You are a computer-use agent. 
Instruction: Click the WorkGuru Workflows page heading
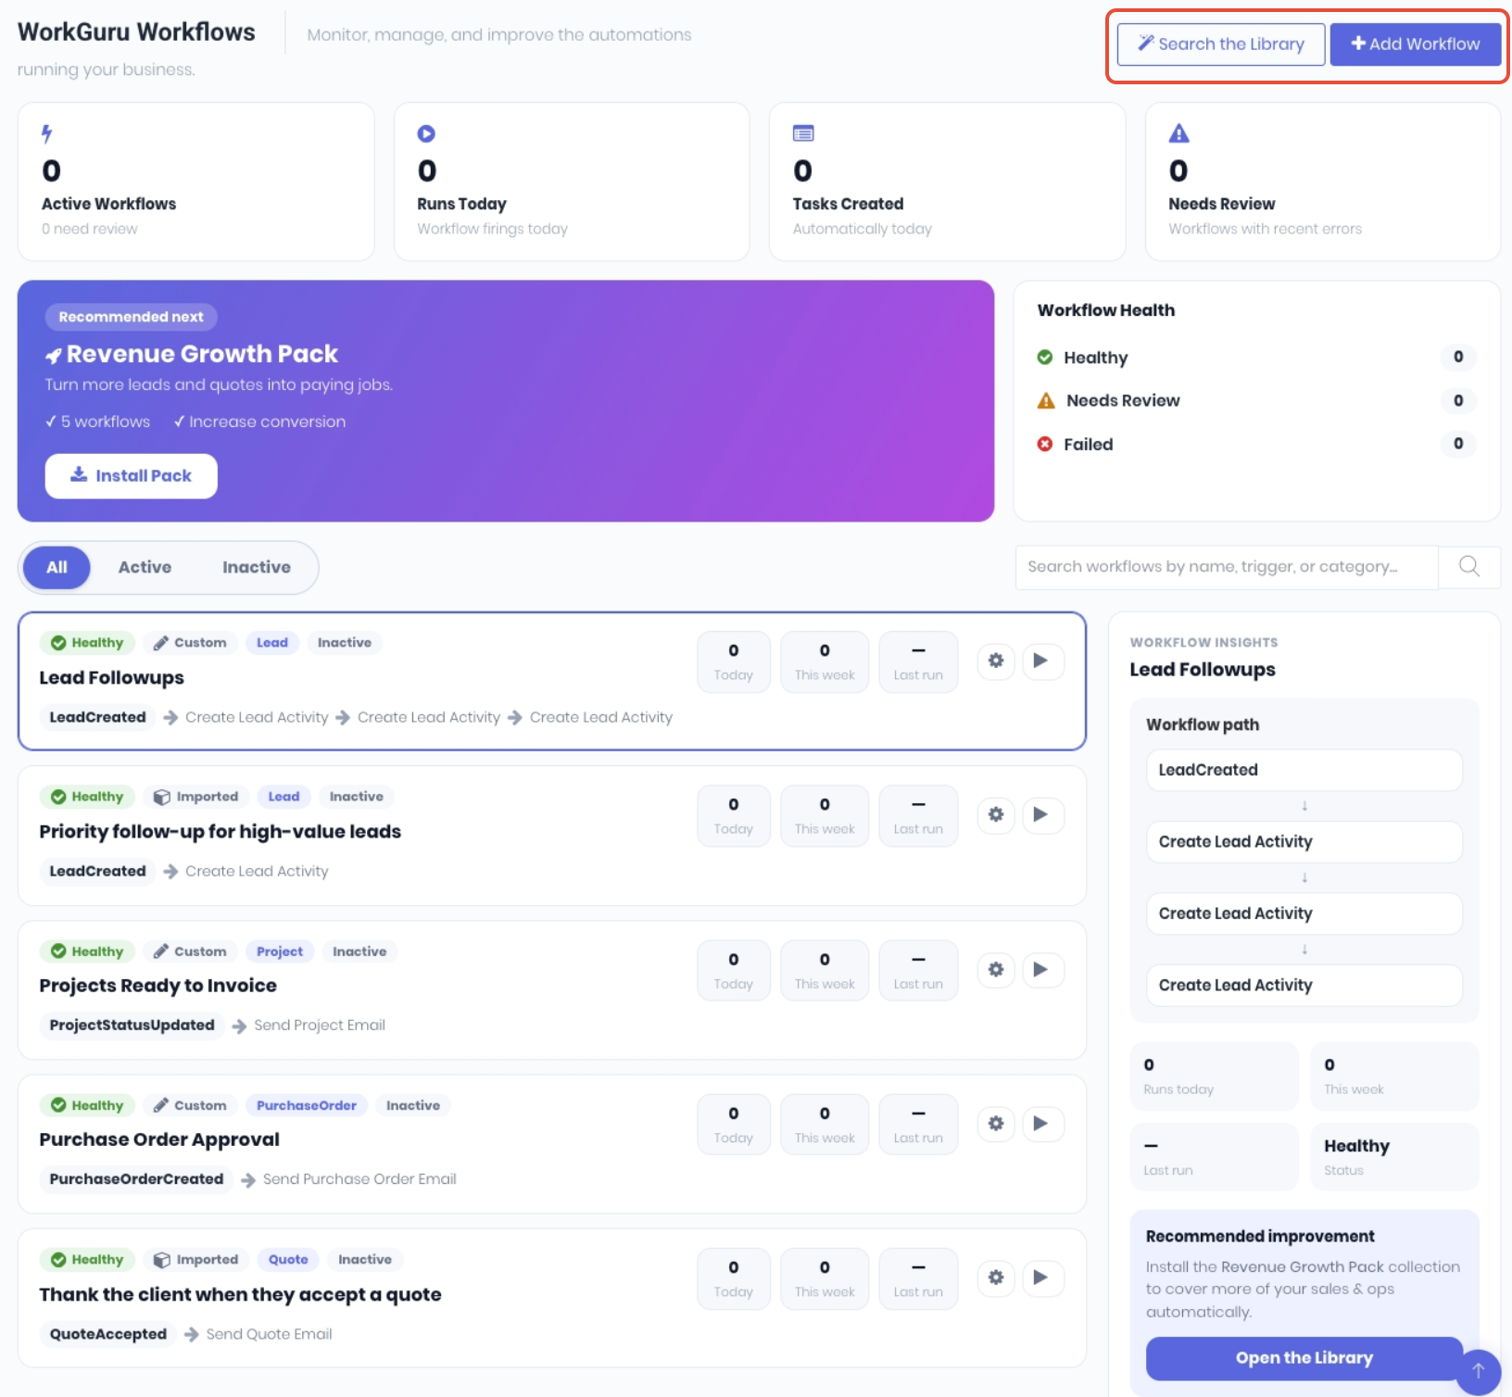coord(136,32)
